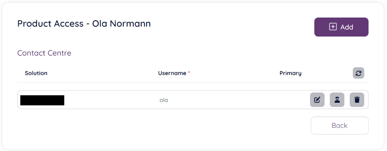
Task: Click the Contact Centre section heading
Action: [x=44, y=53]
